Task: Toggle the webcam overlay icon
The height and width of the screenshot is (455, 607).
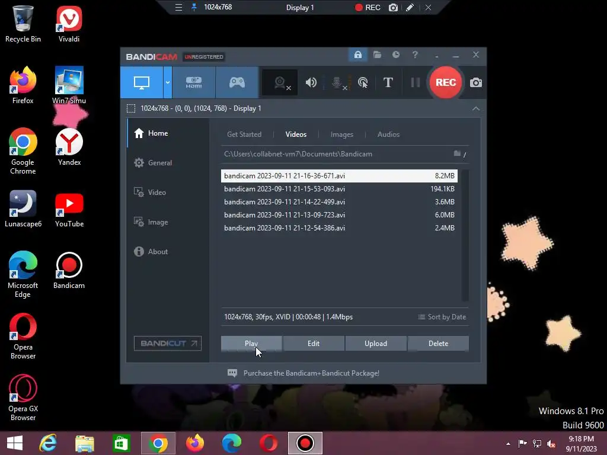Action: [x=280, y=82]
